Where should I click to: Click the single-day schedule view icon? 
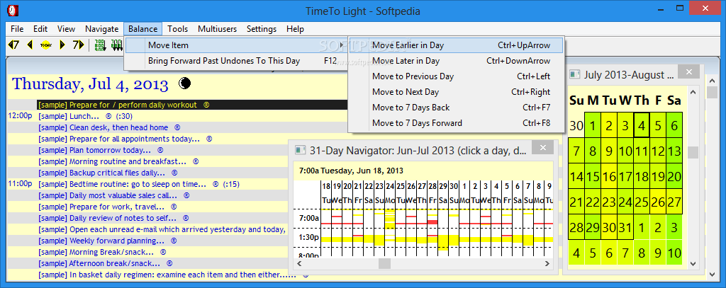(100, 45)
